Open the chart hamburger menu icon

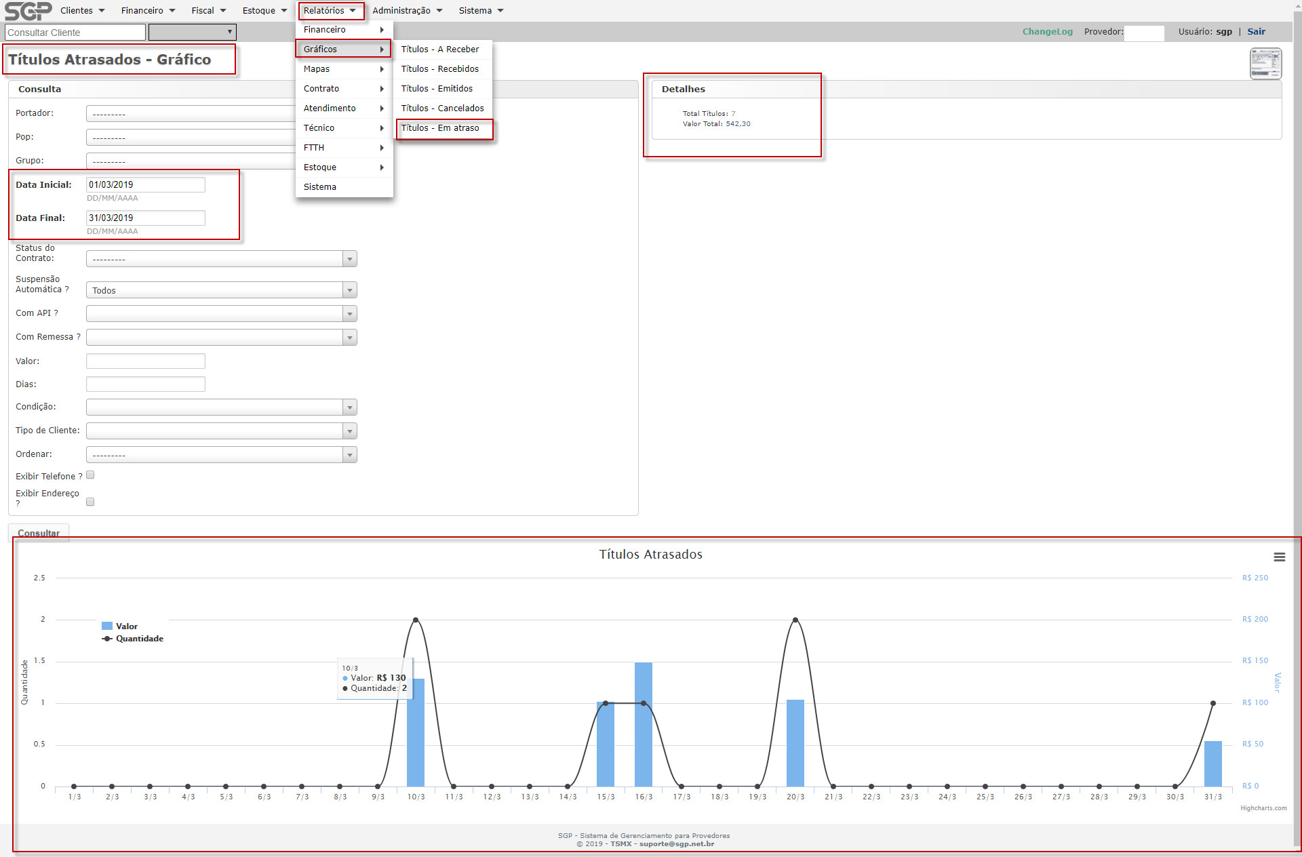pos(1279,557)
